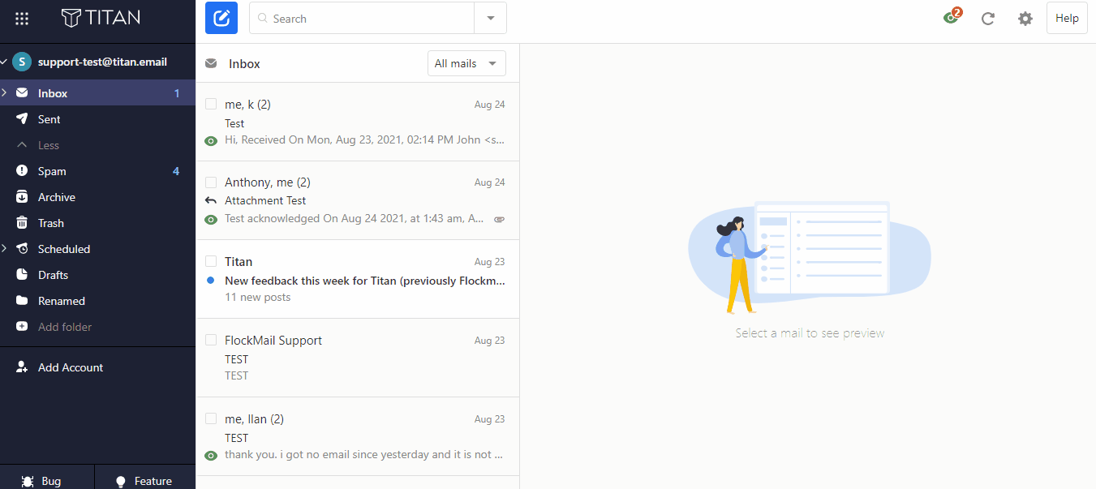This screenshot has height=489, width=1096.
Task: Tick the FlockMail Support mail checkbox
Action: [x=211, y=340]
